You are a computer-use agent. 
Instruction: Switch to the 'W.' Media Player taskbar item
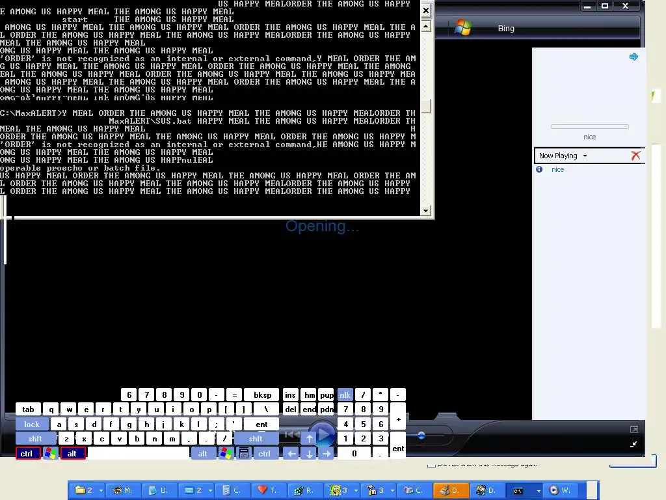pos(560,490)
